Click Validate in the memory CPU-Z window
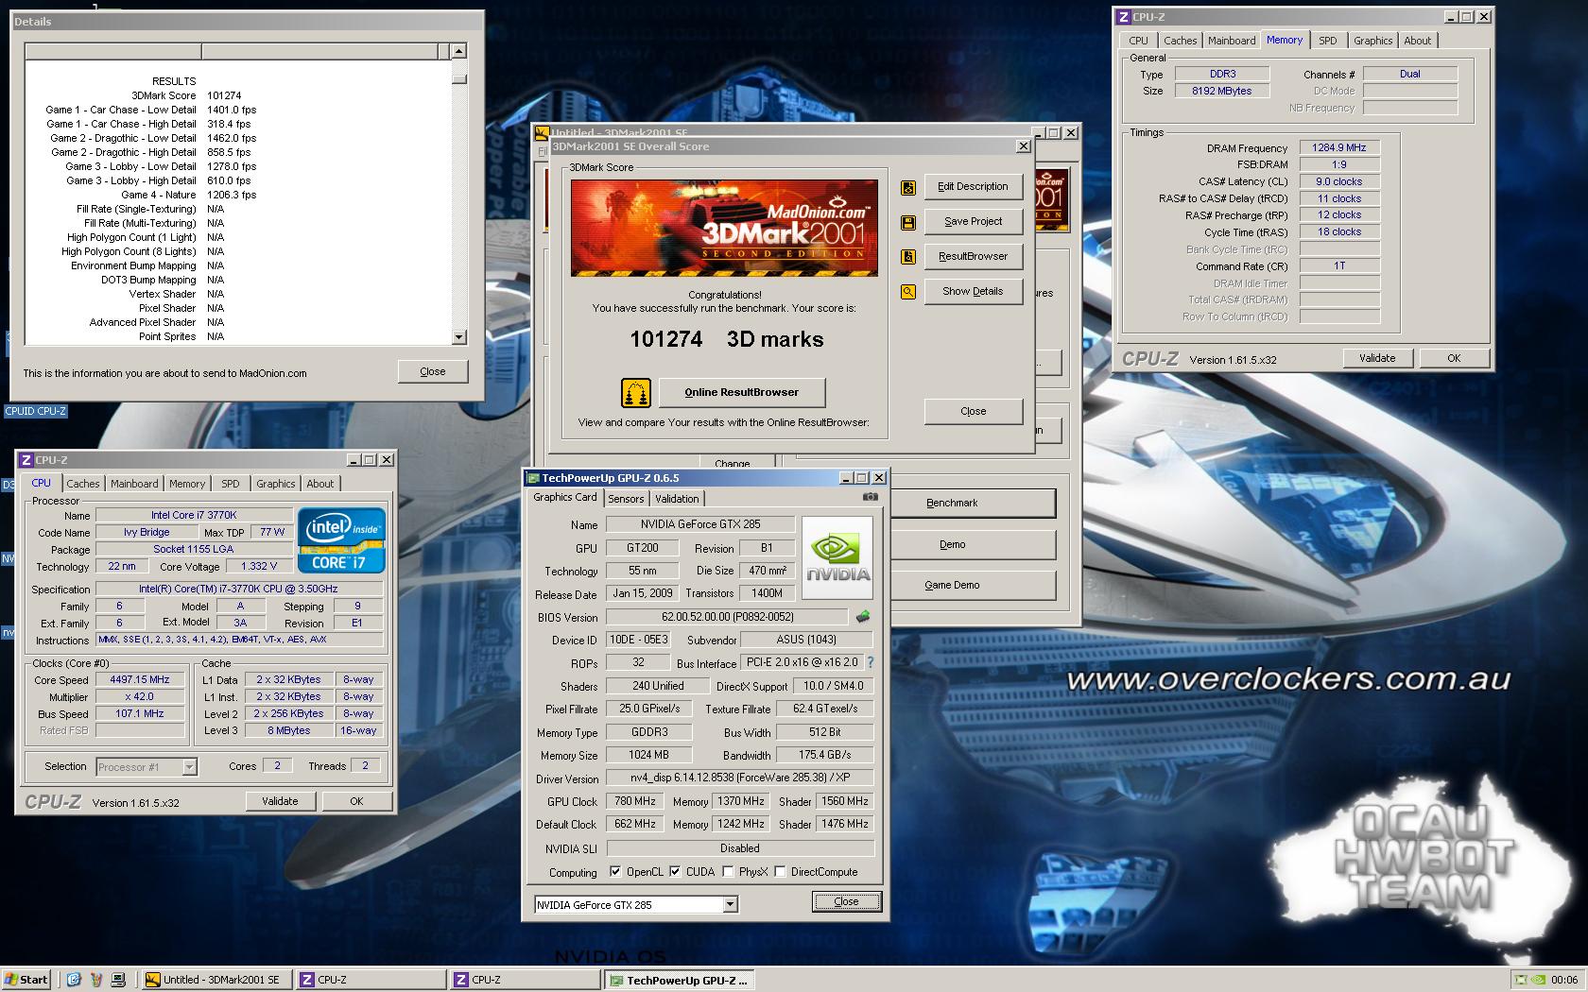 pyautogui.click(x=1377, y=358)
